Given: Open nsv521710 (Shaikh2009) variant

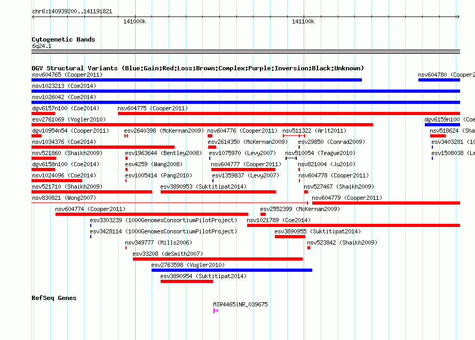Looking at the screenshot, I should click(x=67, y=187).
